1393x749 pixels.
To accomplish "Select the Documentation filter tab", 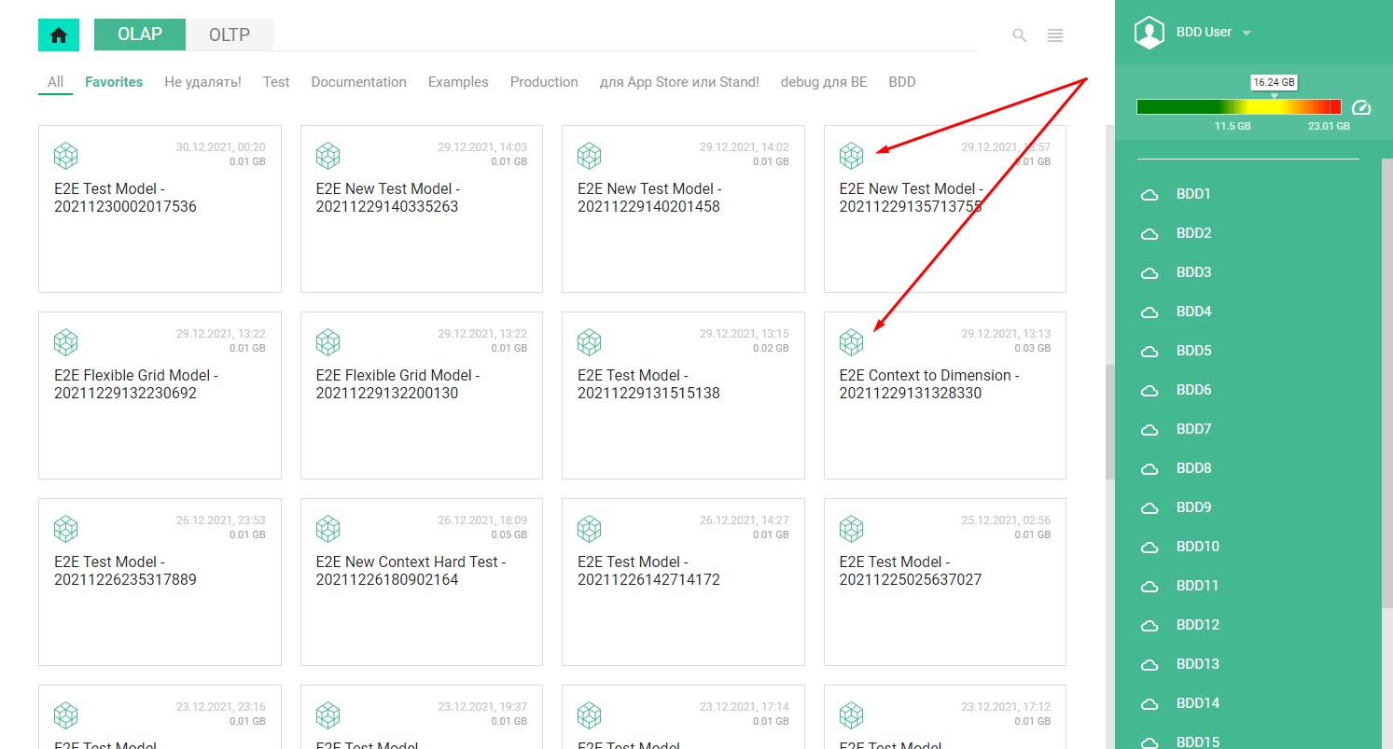I will point(359,82).
